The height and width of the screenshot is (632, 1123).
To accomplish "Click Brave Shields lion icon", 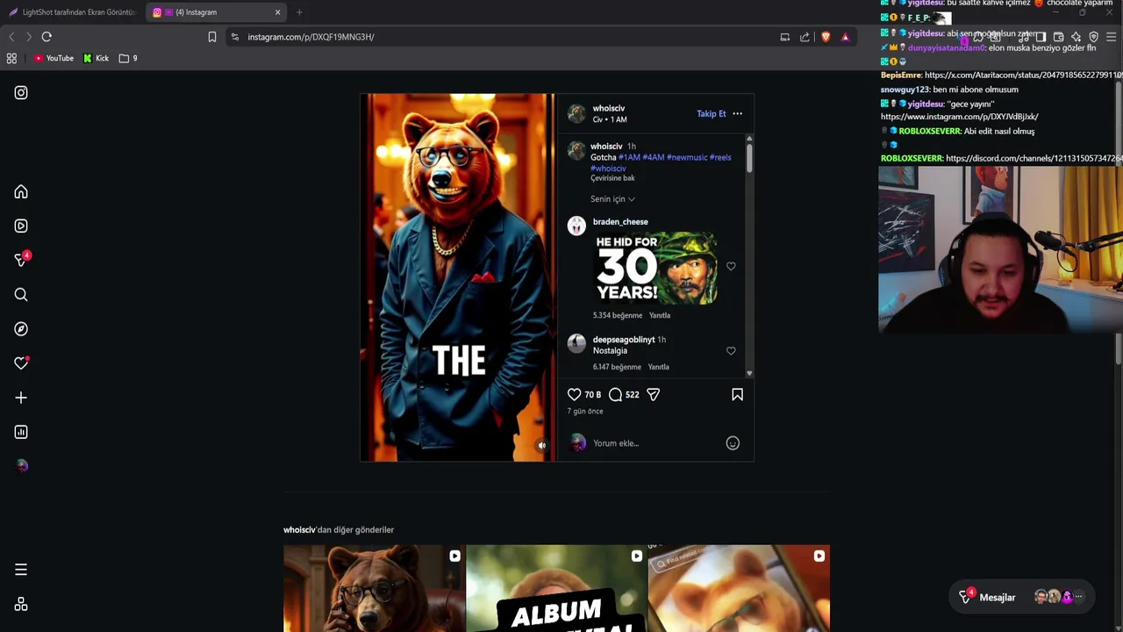I will [x=826, y=37].
